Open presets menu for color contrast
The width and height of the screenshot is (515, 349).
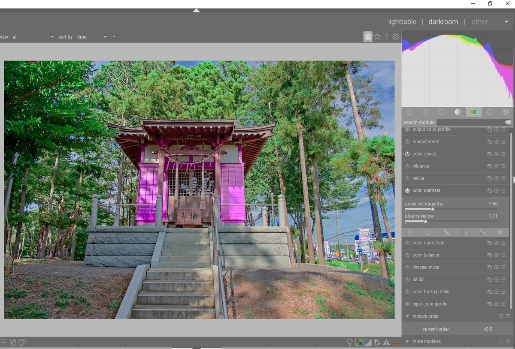503,190
